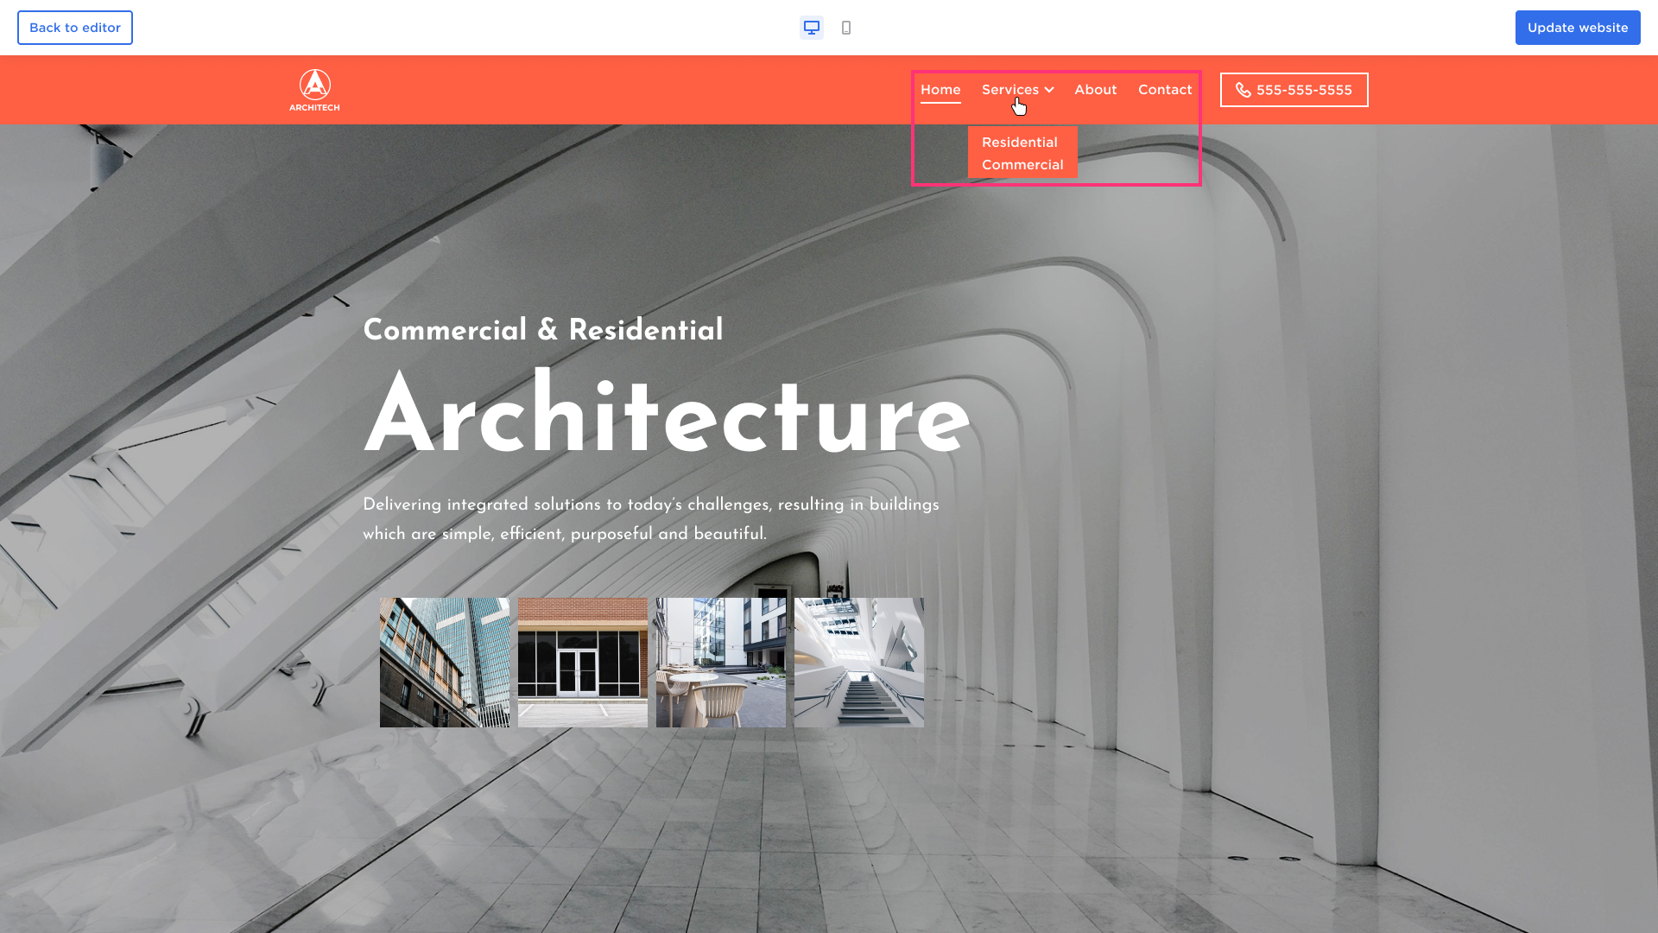Open the courtyard chairs thumbnail
This screenshot has width=1658, height=933.
pos(721,663)
